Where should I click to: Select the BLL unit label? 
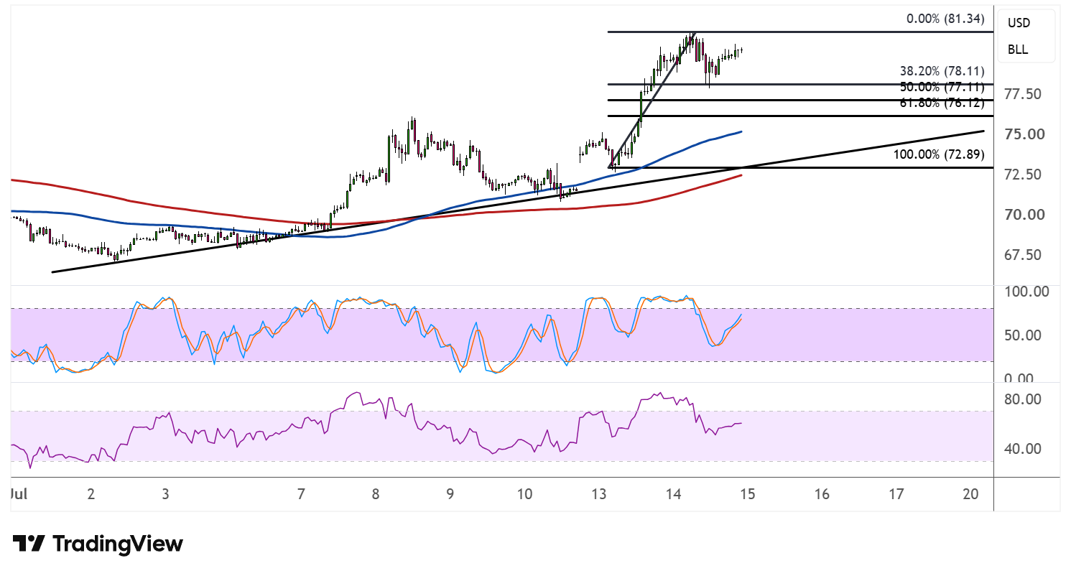[1017, 50]
